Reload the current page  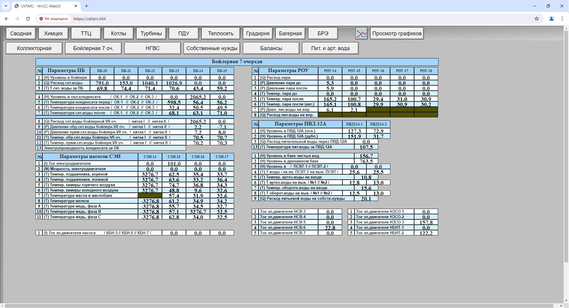[28, 19]
